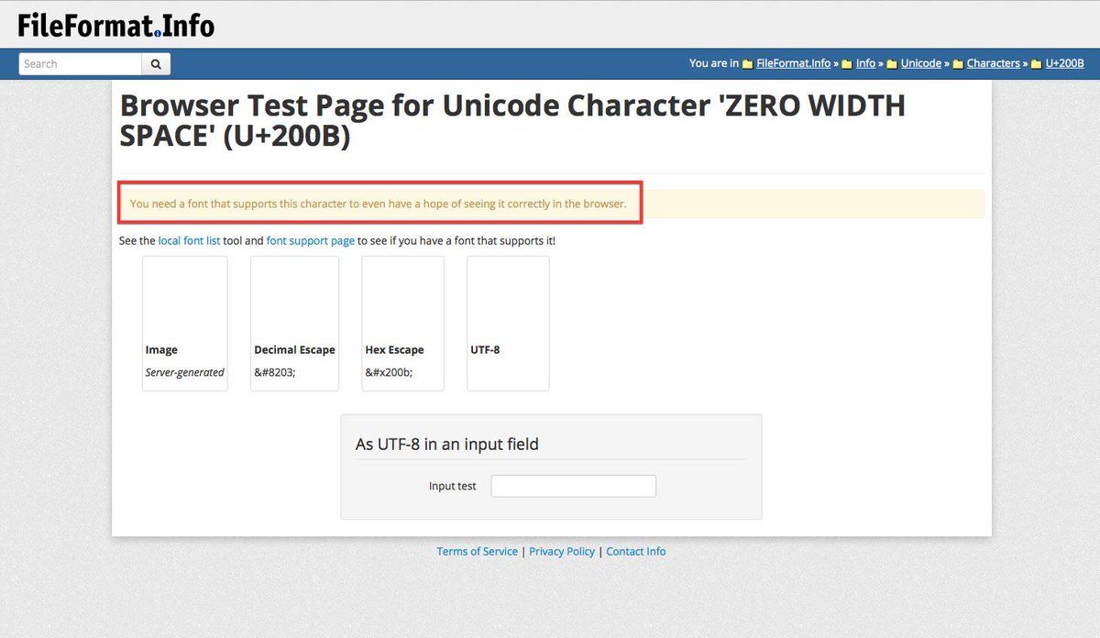Image resolution: width=1100 pixels, height=638 pixels.
Task: Click the folder icon before Characters breadcrumb
Action: [x=958, y=64]
